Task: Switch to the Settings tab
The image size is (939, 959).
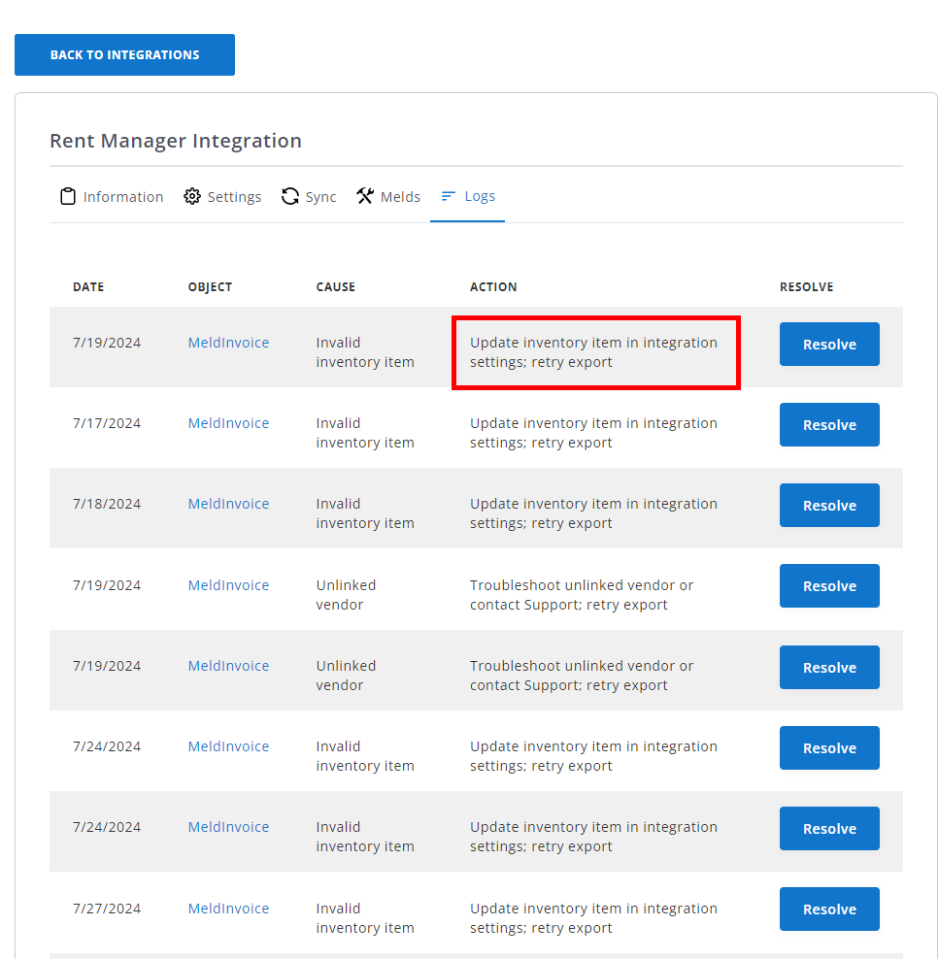Action: 234,197
